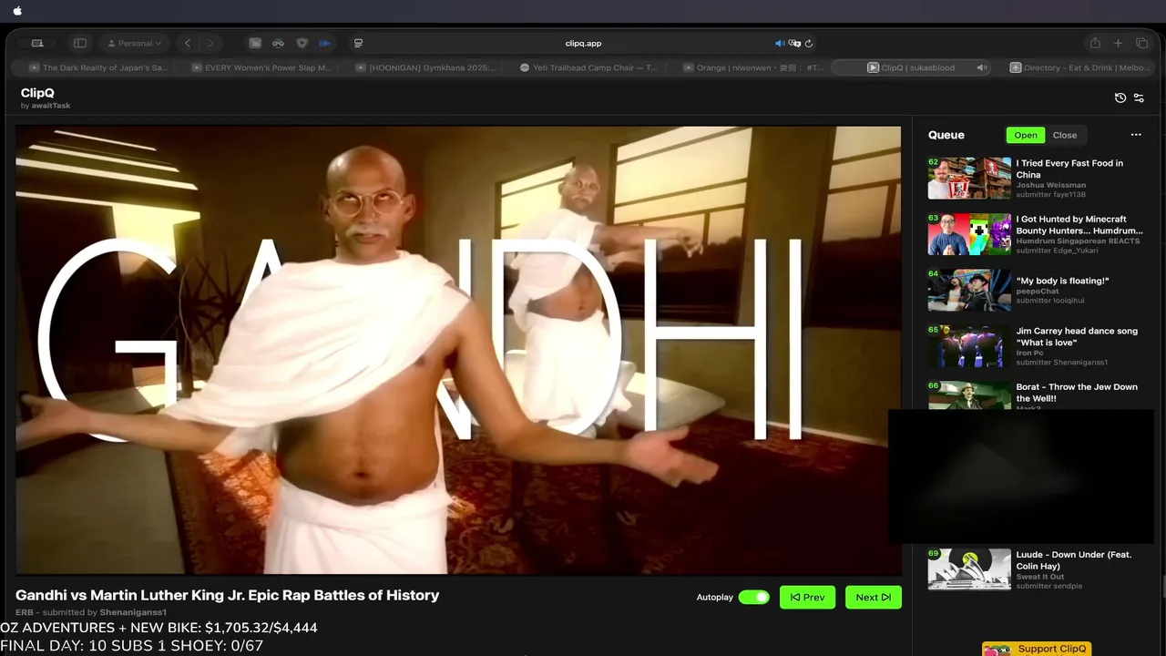
Task: Open ClipQ history clock icon
Action: (1120, 97)
